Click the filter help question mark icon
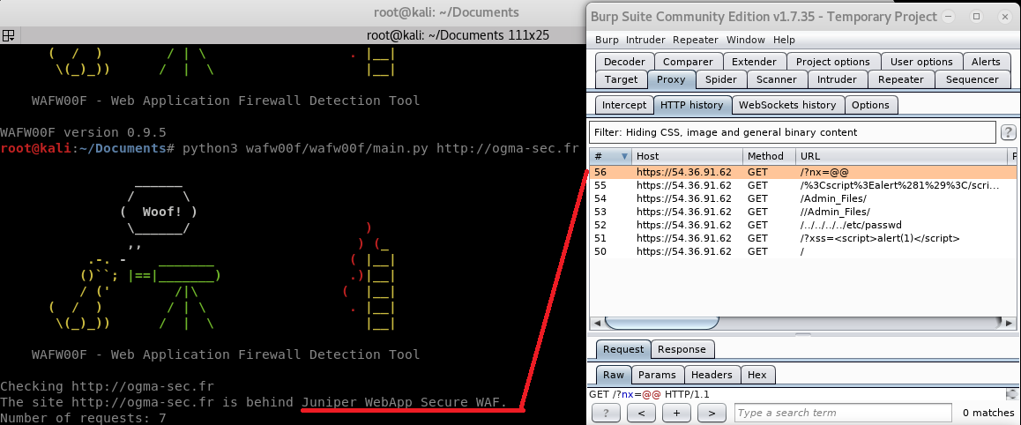The height and width of the screenshot is (425, 1021). tap(1007, 132)
